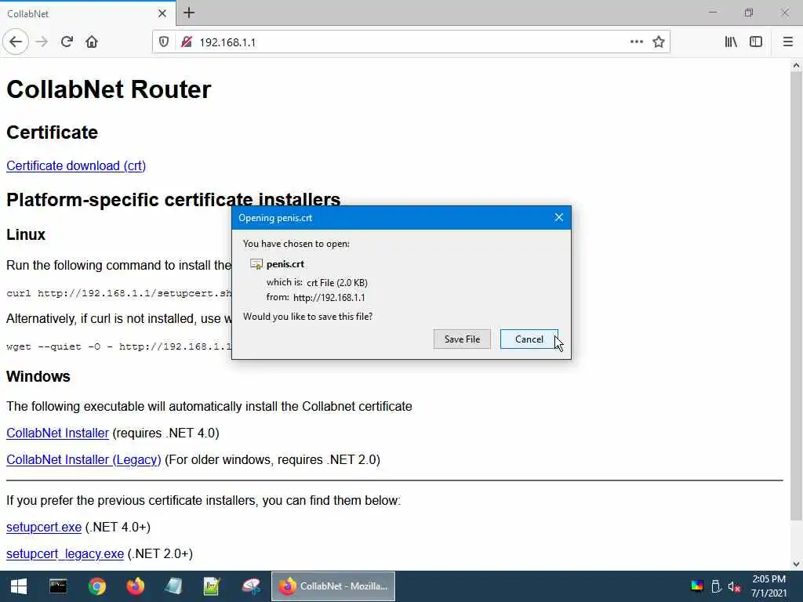Open the paint palette taskbar app
Image resolution: width=803 pixels, height=602 pixels.
[x=251, y=586]
